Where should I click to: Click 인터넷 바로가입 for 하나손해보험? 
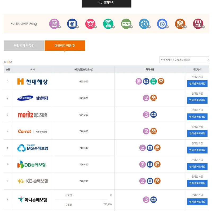(x=197, y=202)
